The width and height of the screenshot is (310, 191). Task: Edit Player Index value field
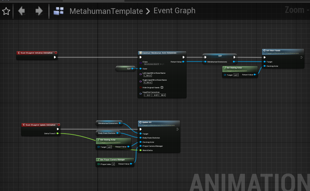tap(113, 164)
